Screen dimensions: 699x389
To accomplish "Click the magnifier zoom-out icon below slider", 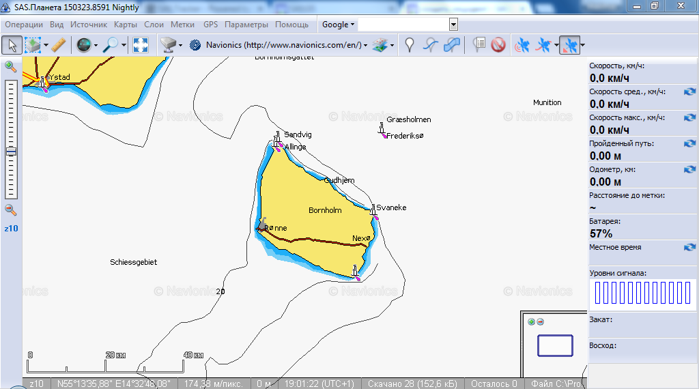I will coord(10,210).
